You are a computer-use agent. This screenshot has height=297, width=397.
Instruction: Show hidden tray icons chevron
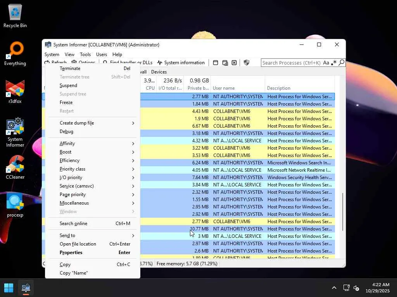click(334, 288)
